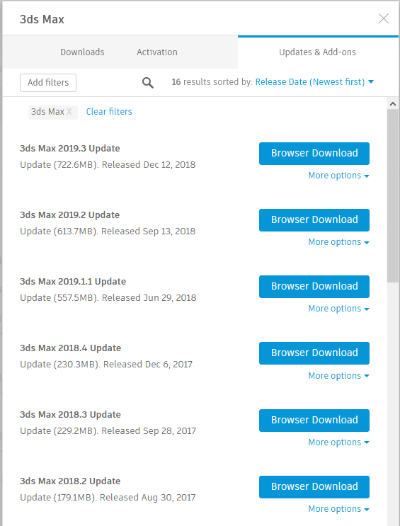This screenshot has width=400, height=526.
Task: Click the search magnifier icon
Action: click(x=148, y=83)
